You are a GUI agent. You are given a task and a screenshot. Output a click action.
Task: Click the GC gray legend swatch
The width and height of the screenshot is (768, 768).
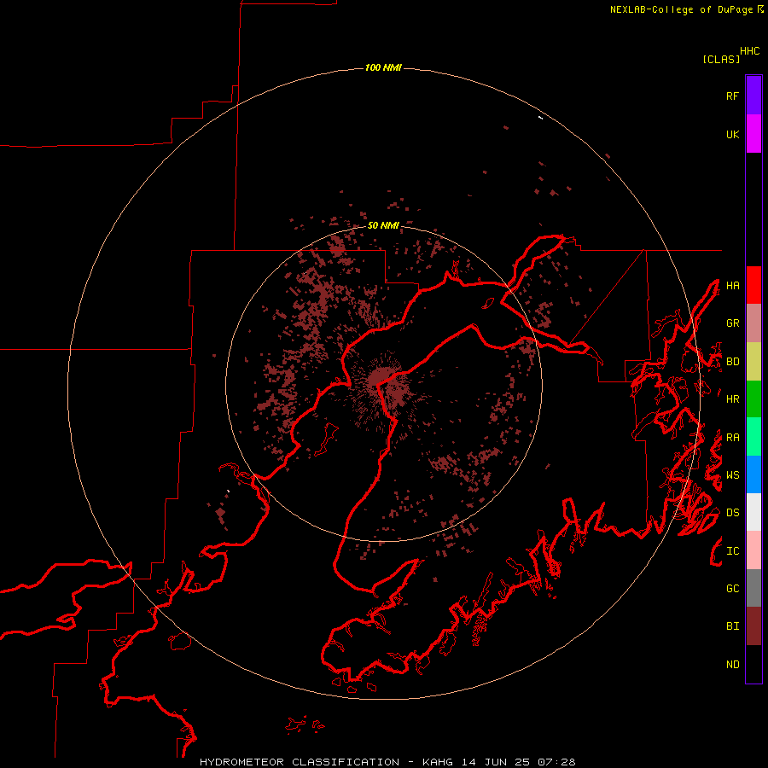753,588
